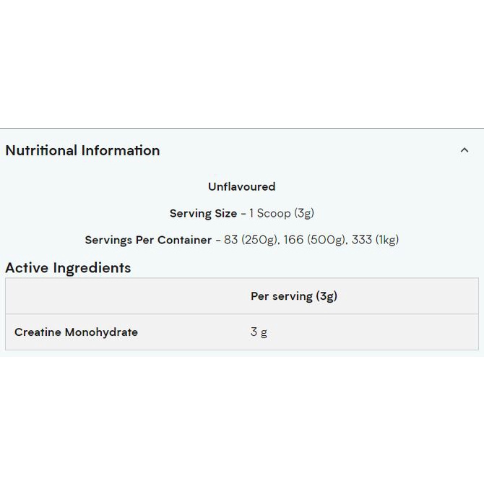
Task: Click the Unflavoured flavour label
Action: click(x=241, y=186)
